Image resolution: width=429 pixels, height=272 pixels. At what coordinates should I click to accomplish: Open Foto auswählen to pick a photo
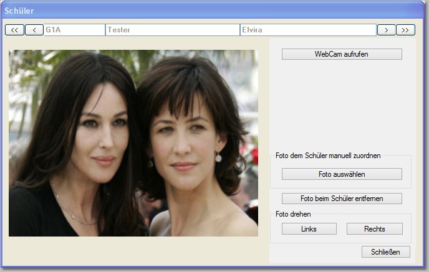(x=342, y=174)
